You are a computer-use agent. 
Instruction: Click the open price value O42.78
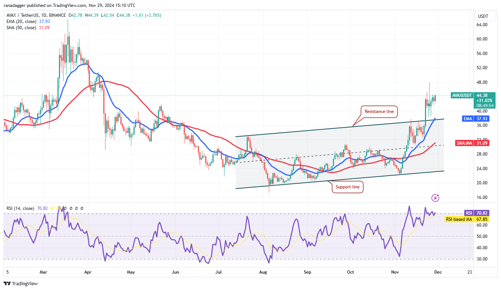point(75,15)
